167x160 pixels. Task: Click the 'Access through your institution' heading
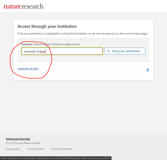tap(47, 26)
